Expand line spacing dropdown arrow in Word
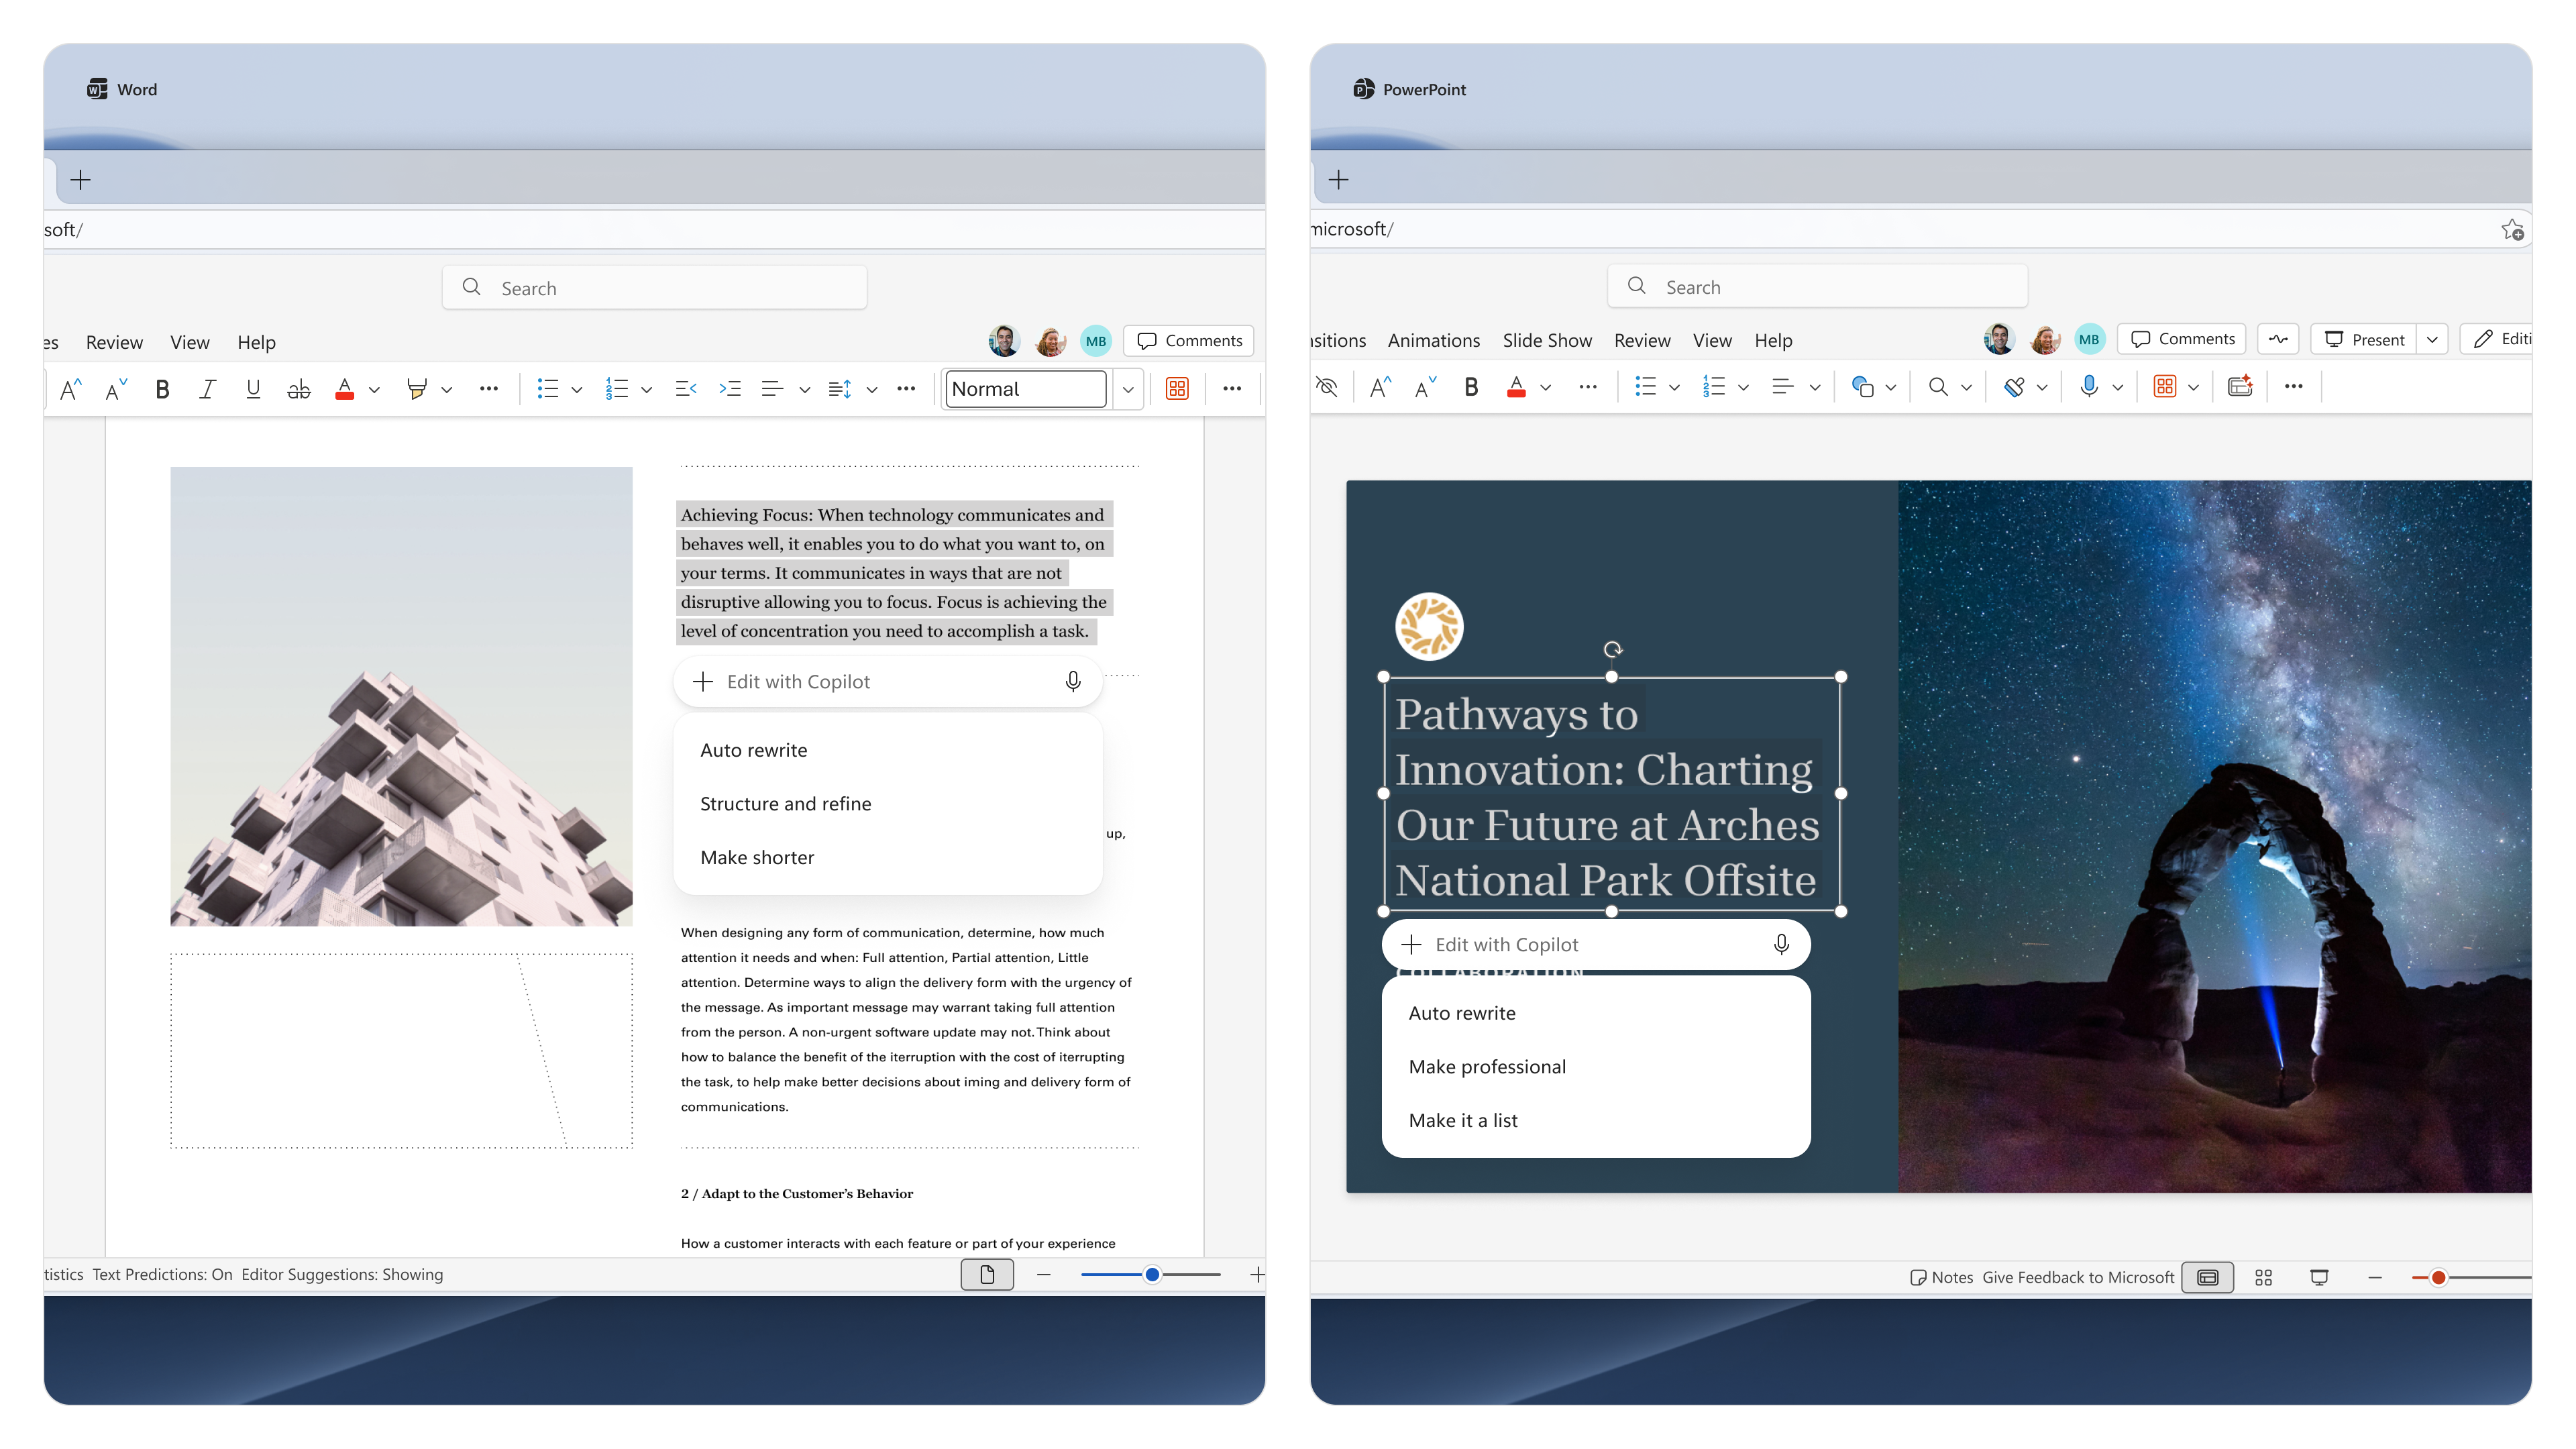 tap(872, 390)
